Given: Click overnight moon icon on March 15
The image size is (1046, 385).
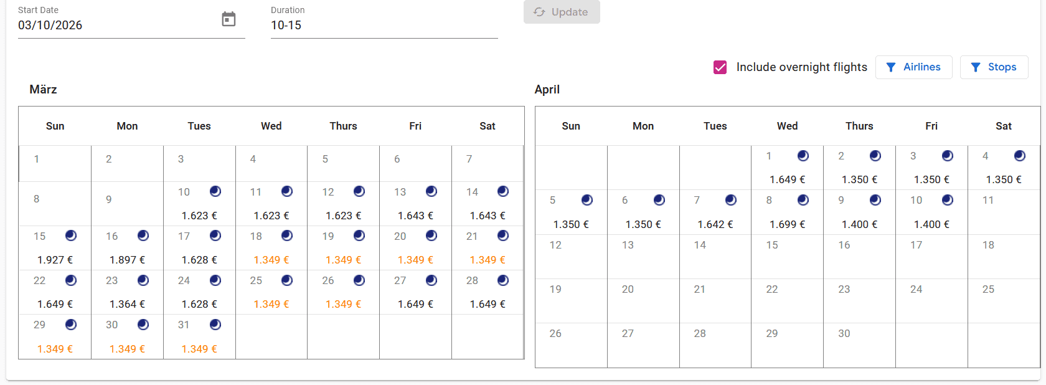Looking at the screenshot, I should pos(71,235).
